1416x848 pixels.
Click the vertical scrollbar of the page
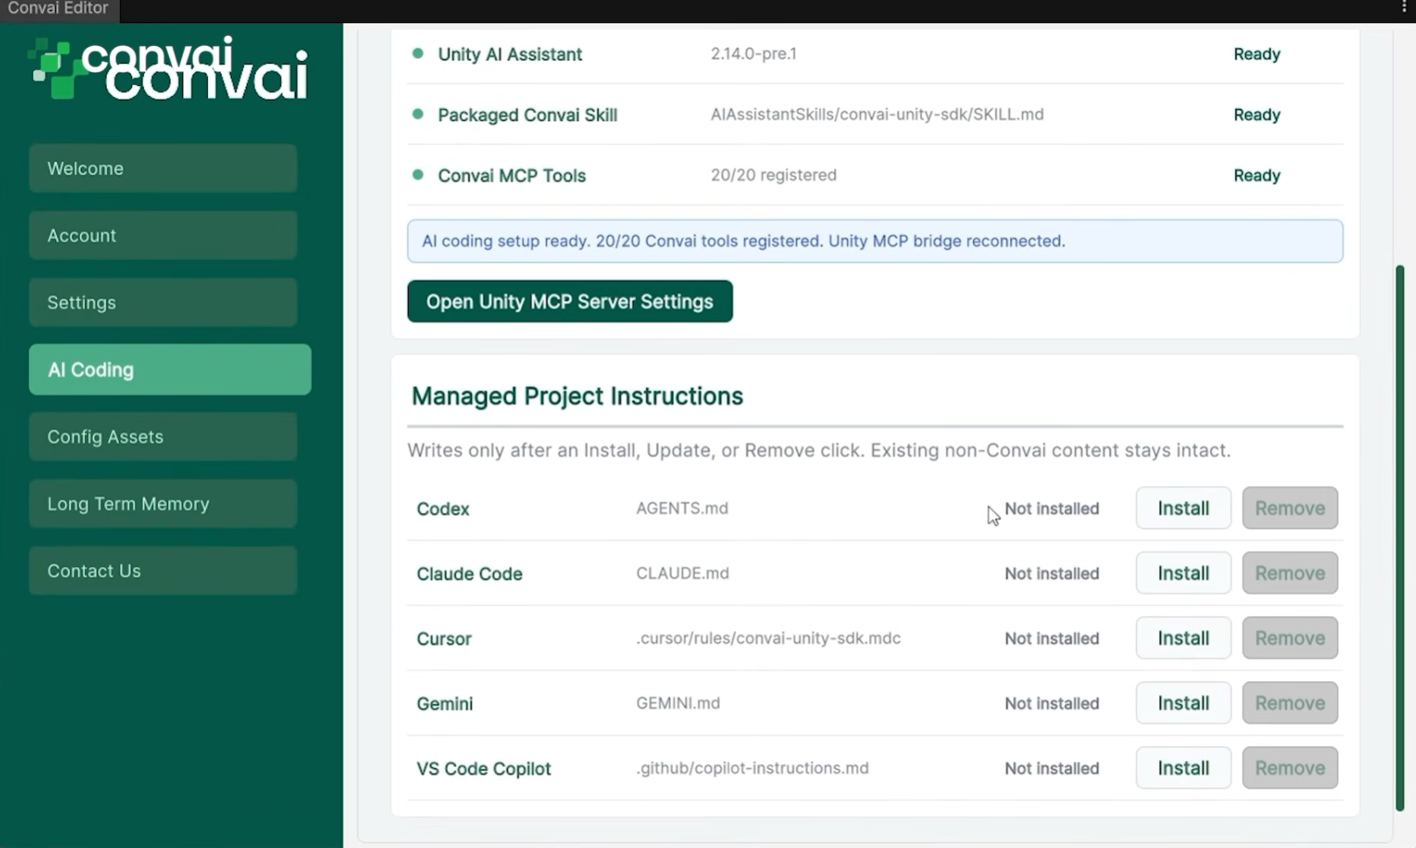[1400, 538]
